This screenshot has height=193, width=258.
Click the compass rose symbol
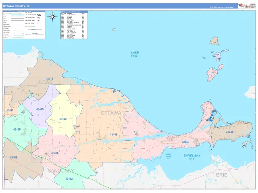52,16
